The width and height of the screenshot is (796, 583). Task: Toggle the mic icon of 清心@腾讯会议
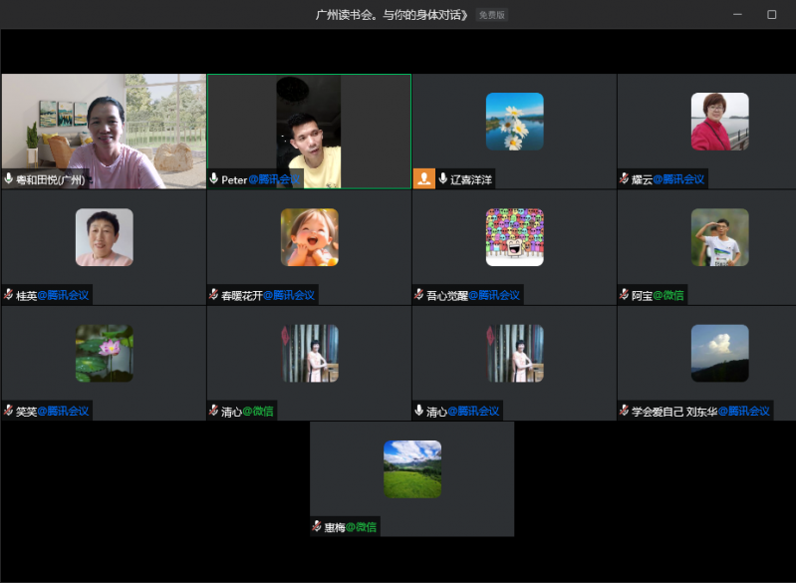(x=419, y=411)
